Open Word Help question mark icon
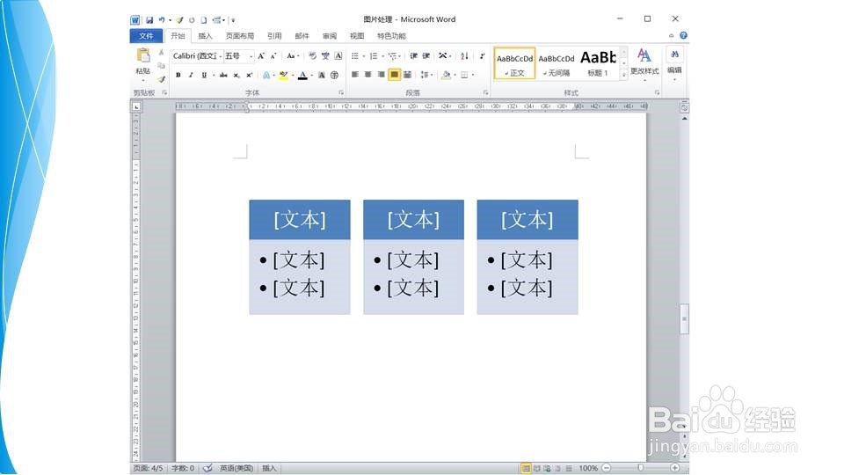This screenshot has height=475, width=844. [x=683, y=35]
